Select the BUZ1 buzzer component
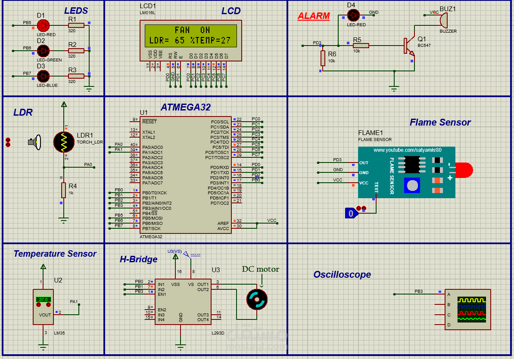This screenshot has height=359, width=514. (443, 20)
